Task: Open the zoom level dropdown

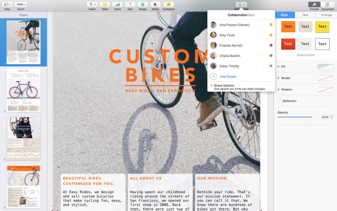Action: point(20,4)
